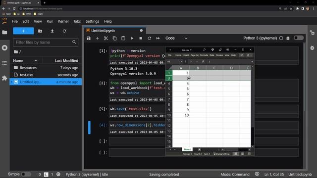
Task: Add a new sheet in Excel
Action: (199, 149)
